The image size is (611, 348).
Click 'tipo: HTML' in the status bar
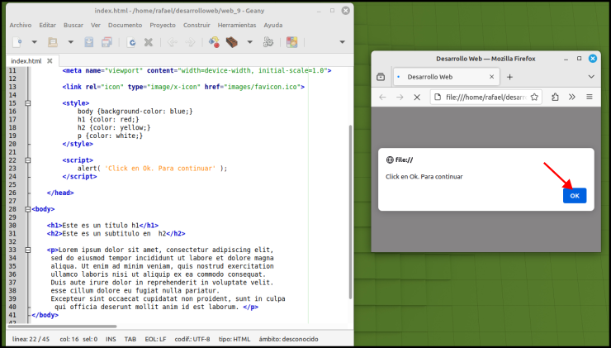[x=234, y=339]
